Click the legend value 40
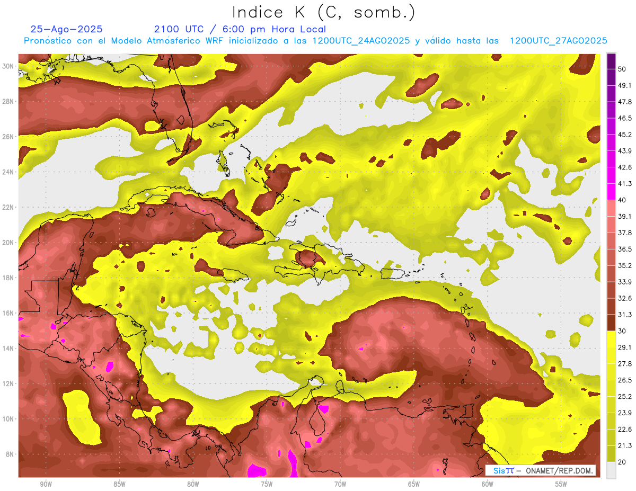This screenshot has width=636, height=491. [622, 200]
